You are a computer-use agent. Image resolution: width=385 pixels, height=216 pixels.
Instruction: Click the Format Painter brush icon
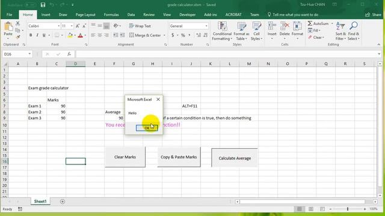coord(17,37)
